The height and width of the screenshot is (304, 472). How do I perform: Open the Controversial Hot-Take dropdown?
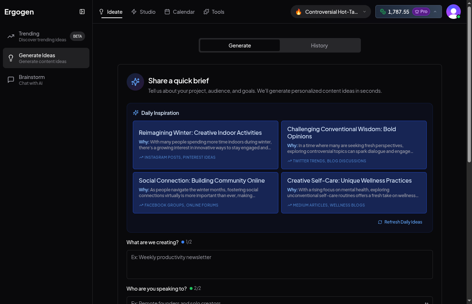coord(330,12)
